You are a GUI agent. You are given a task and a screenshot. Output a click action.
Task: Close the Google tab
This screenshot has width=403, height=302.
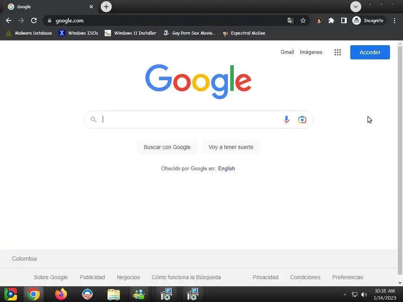91,7
